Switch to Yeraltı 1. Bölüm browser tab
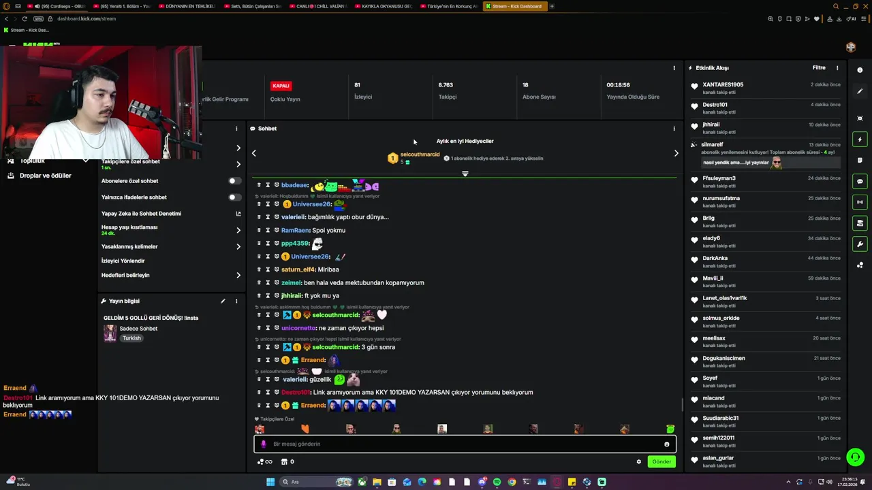Viewport: 872px width, 490px height. 121,6
